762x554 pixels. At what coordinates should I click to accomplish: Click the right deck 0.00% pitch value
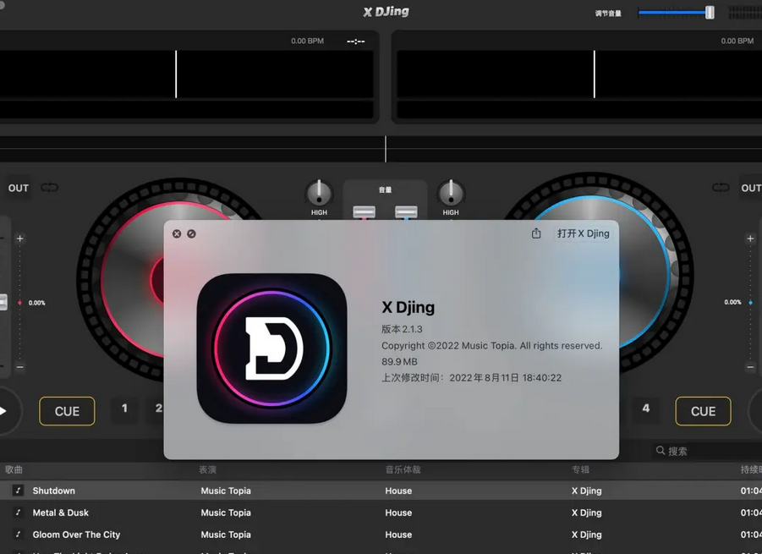pos(732,302)
